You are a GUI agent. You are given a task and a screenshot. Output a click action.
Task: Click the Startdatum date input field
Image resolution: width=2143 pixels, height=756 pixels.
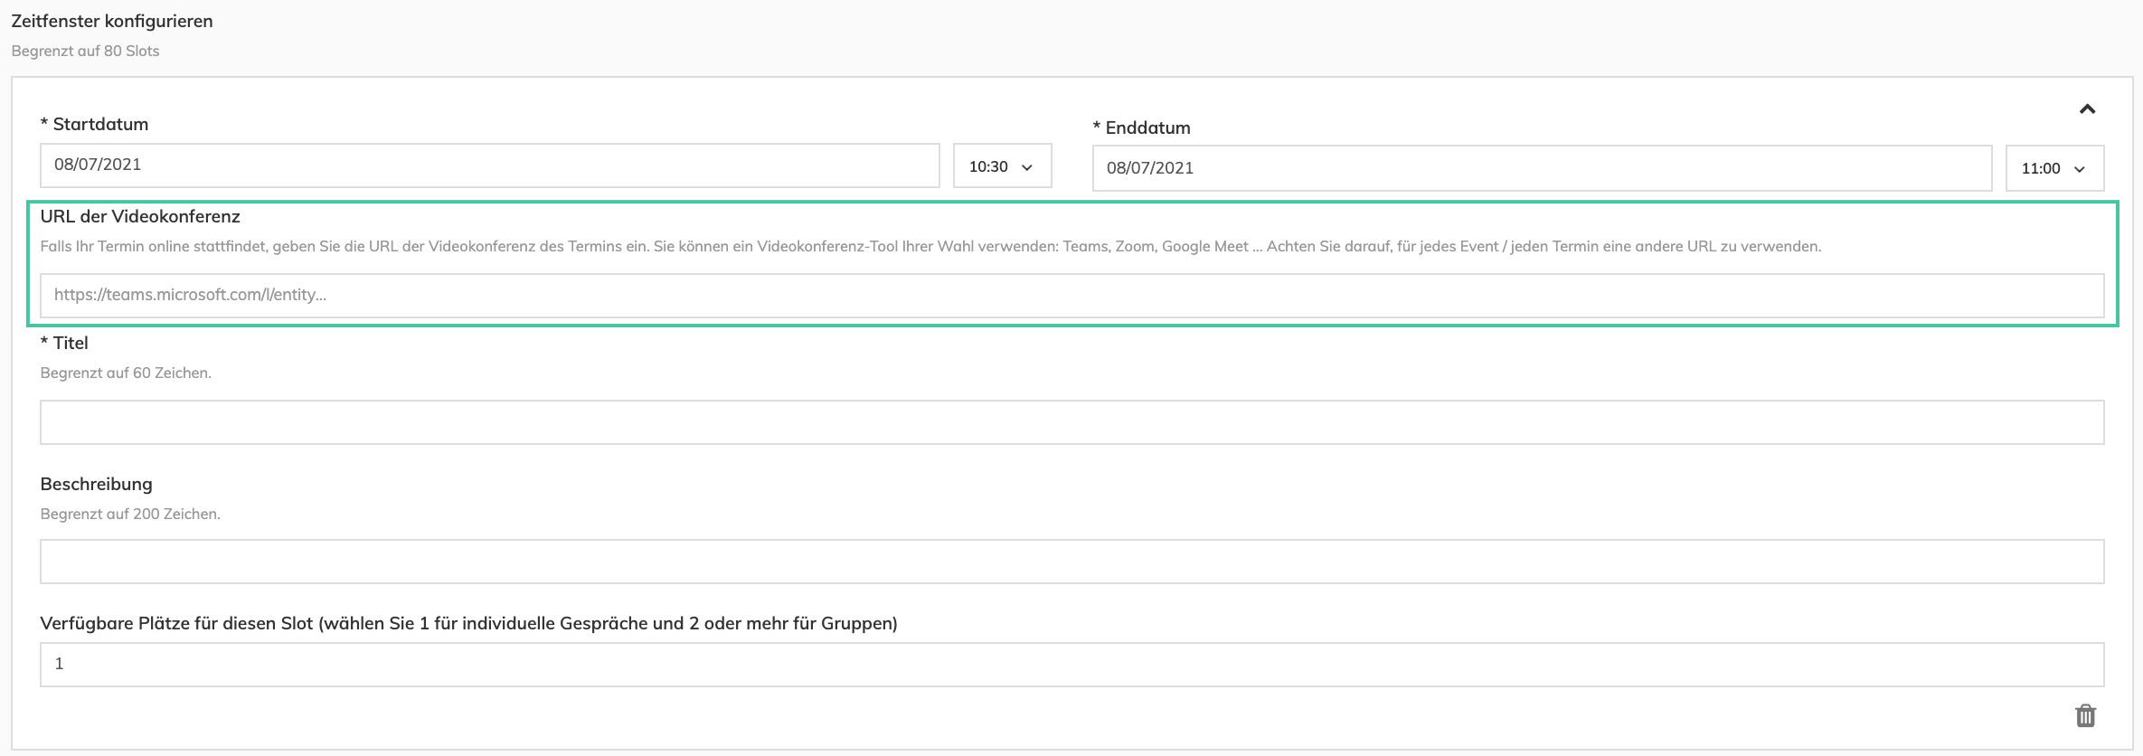489,165
